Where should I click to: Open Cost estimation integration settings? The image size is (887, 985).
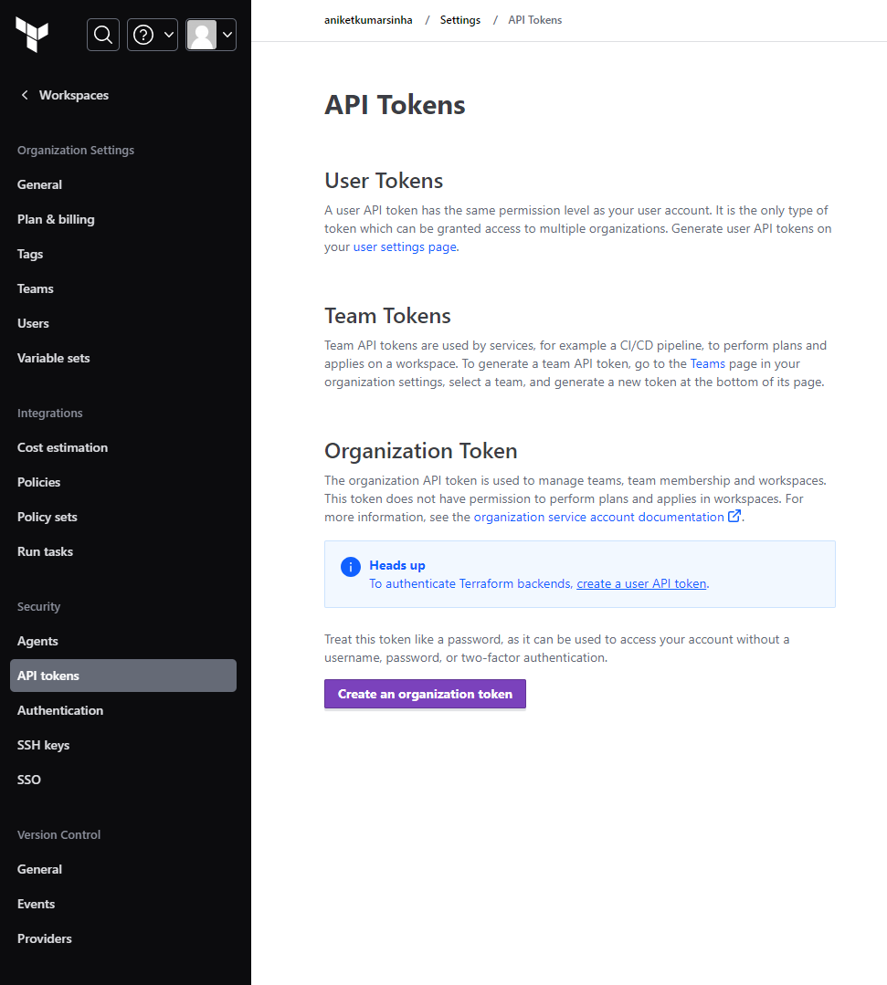click(x=62, y=447)
